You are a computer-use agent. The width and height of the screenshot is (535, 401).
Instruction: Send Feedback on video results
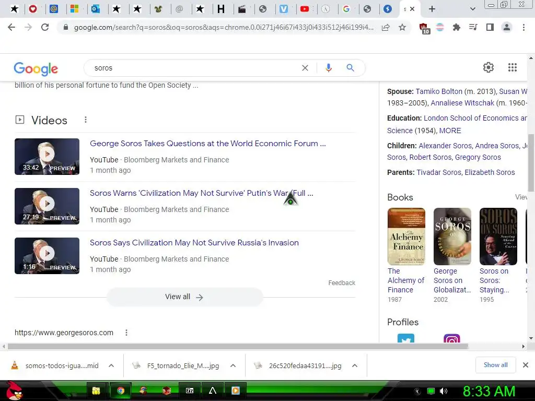[342, 282]
